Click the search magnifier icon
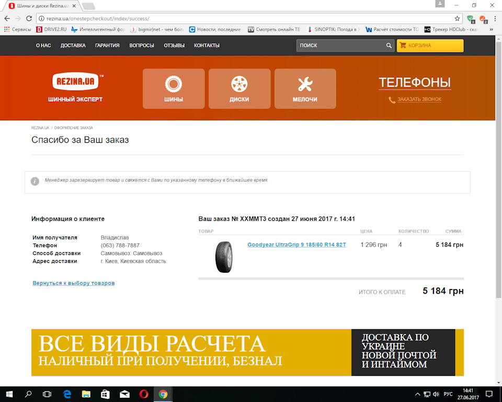The image size is (502, 402). [x=389, y=46]
